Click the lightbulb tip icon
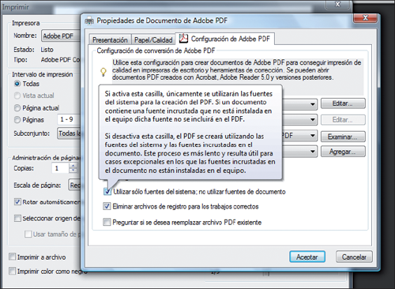 [103, 72]
